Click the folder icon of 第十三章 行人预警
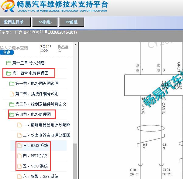 (9, 63)
